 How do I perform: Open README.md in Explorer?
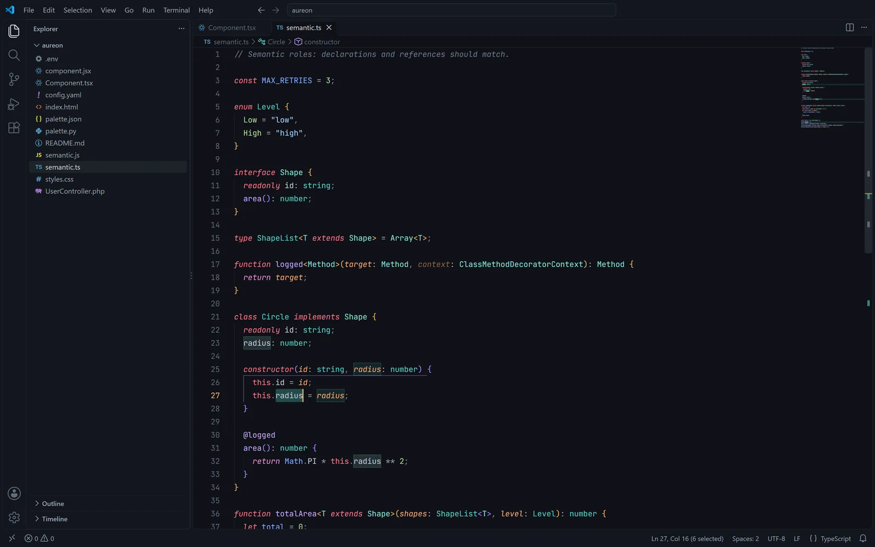click(x=108, y=143)
